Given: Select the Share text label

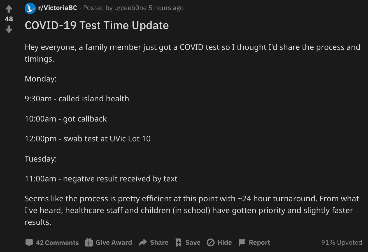Looking at the screenshot, I should (159, 242).
